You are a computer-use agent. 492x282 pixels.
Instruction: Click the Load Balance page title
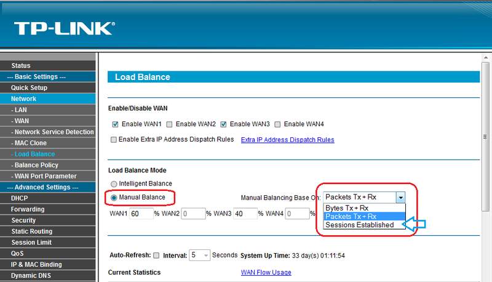(x=143, y=77)
